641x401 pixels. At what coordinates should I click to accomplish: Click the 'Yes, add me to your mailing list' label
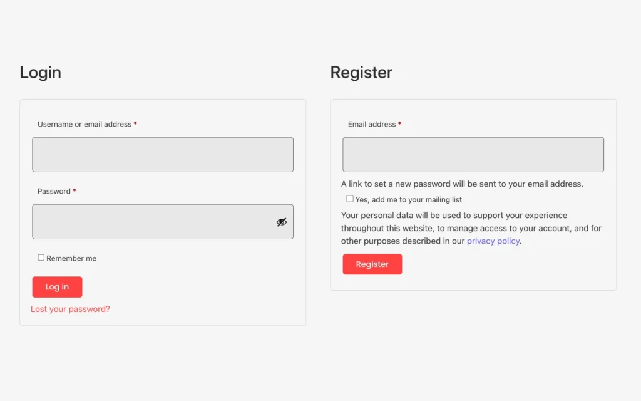pyautogui.click(x=408, y=200)
